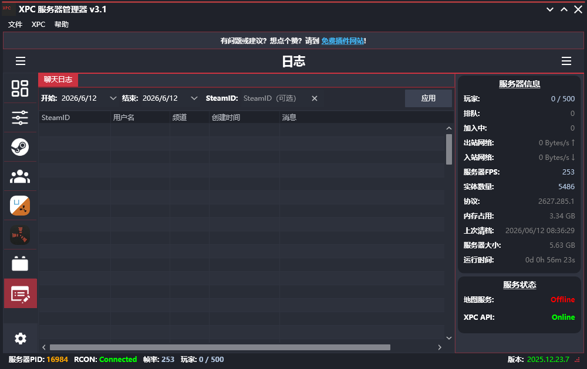Open the 结束 date dropdown arrow
This screenshot has width=587, height=369.
194,98
